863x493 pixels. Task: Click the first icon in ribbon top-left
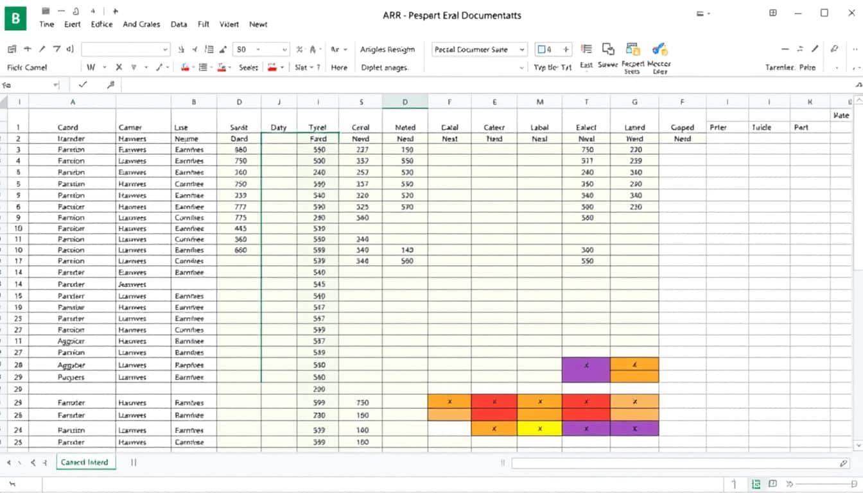[12, 49]
